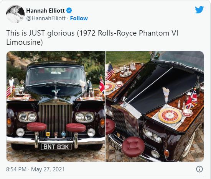Screen dimensions: 211x179
Task: Click the Spirit of Ecstasy ornament in front-view photo
Action: tap(56, 91)
